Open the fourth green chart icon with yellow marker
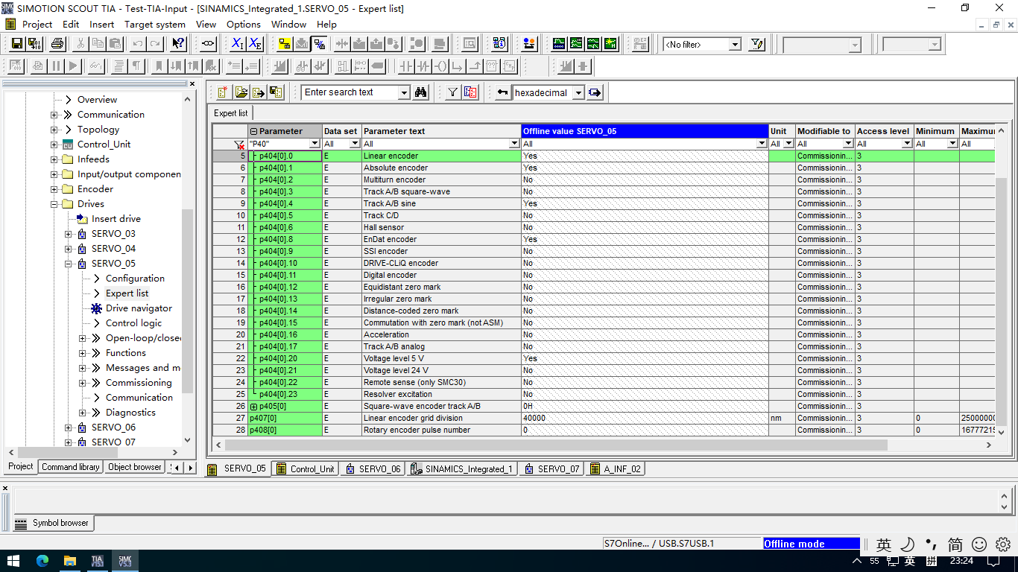 (x=610, y=44)
